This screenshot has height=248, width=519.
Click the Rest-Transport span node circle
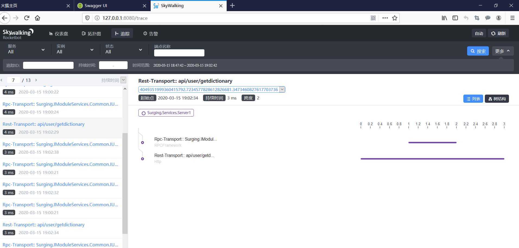tap(143, 159)
